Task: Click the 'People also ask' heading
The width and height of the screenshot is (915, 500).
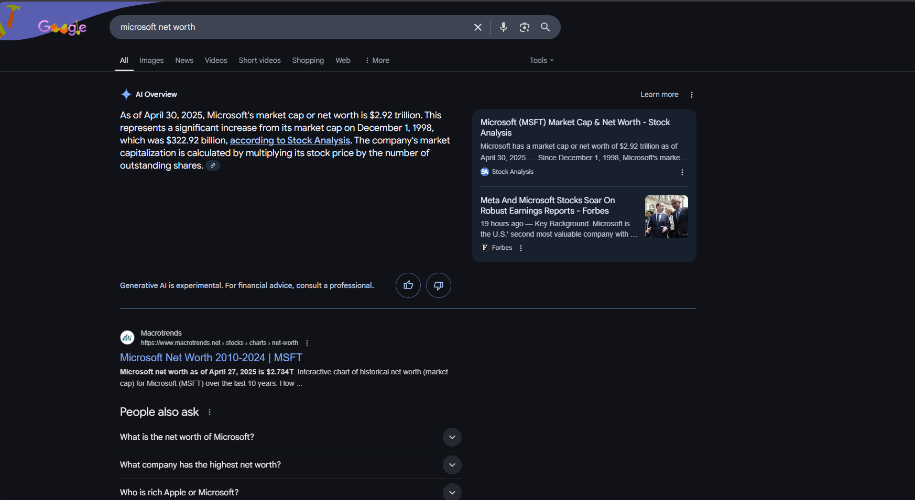Action: pyautogui.click(x=159, y=412)
